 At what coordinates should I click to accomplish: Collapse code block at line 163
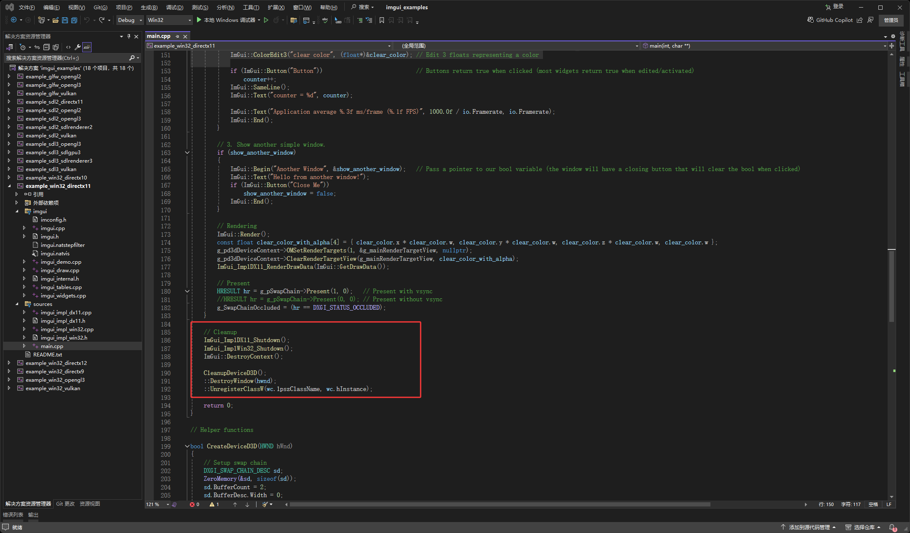(187, 153)
